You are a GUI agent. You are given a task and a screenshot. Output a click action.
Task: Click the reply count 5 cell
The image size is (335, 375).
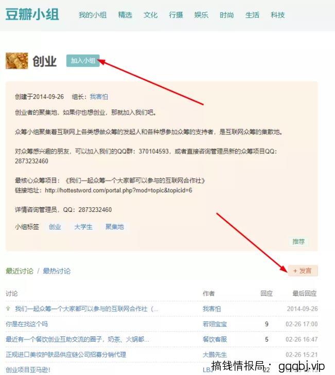(x=267, y=340)
